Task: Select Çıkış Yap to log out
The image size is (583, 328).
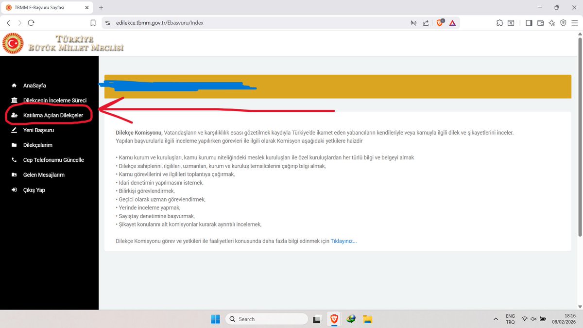Action: (34, 190)
